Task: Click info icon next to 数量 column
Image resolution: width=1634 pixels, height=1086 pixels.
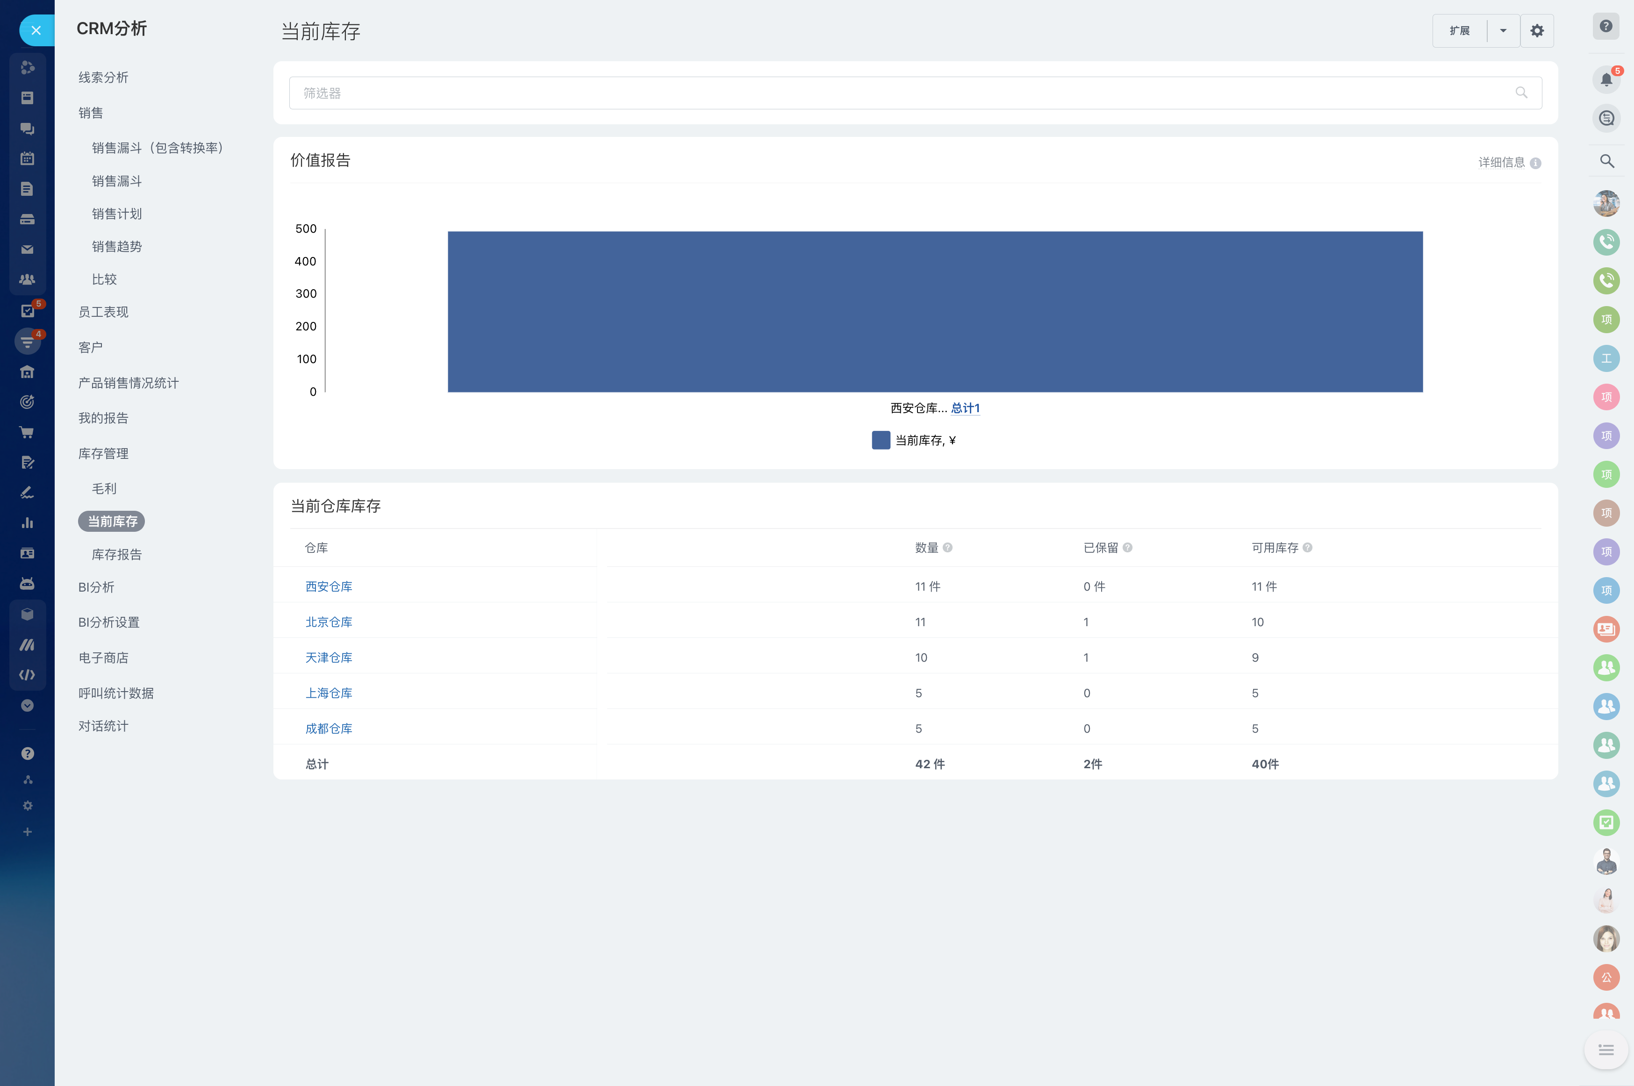Action: click(947, 547)
